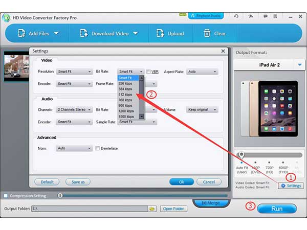Enable the Compression Setting checkbox
Screen dimensions: 307x230
[6, 196]
